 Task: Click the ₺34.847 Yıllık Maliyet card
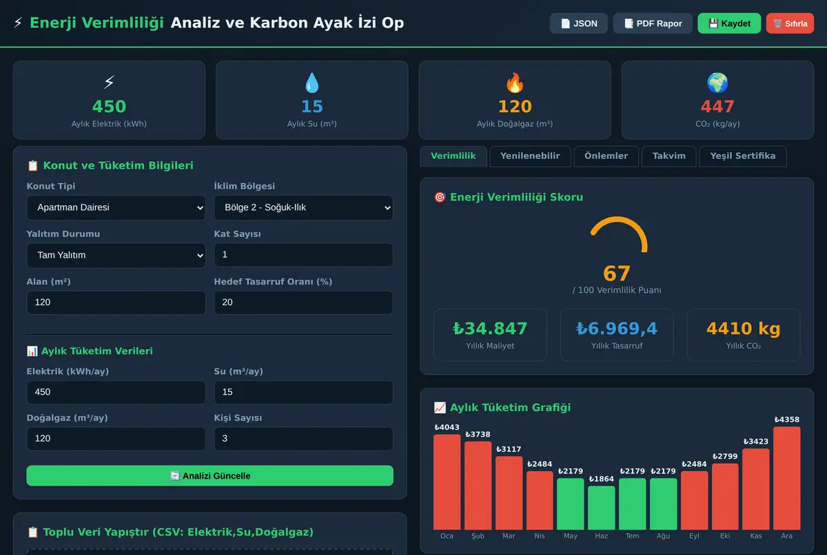(x=490, y=335)
